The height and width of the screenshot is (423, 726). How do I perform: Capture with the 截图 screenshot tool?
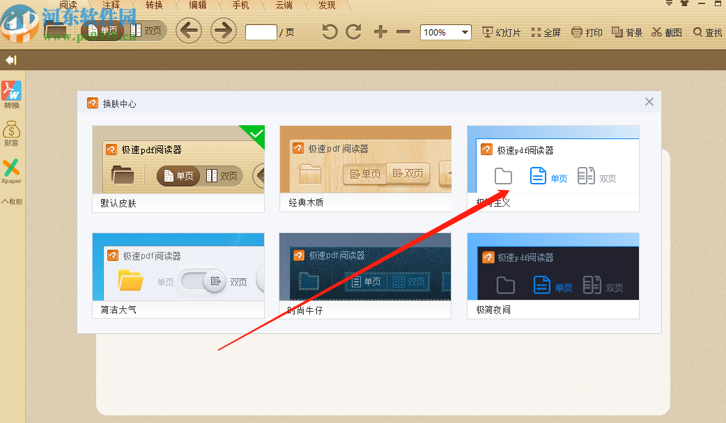pos(666,32)
